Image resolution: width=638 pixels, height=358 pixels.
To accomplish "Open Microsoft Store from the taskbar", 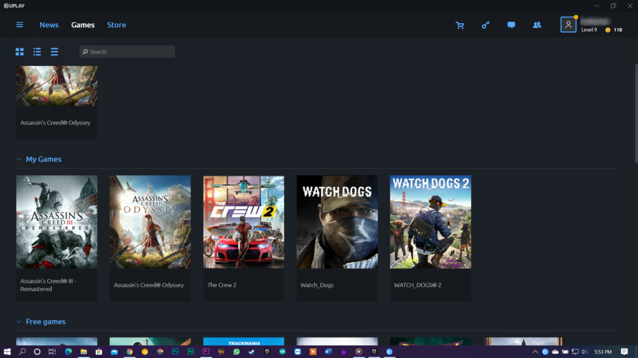I will 99,352.
